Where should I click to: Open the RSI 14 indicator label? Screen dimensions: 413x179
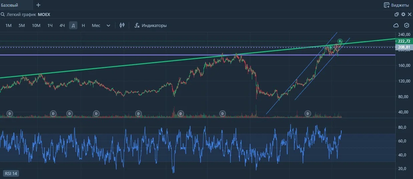(11, 173)
